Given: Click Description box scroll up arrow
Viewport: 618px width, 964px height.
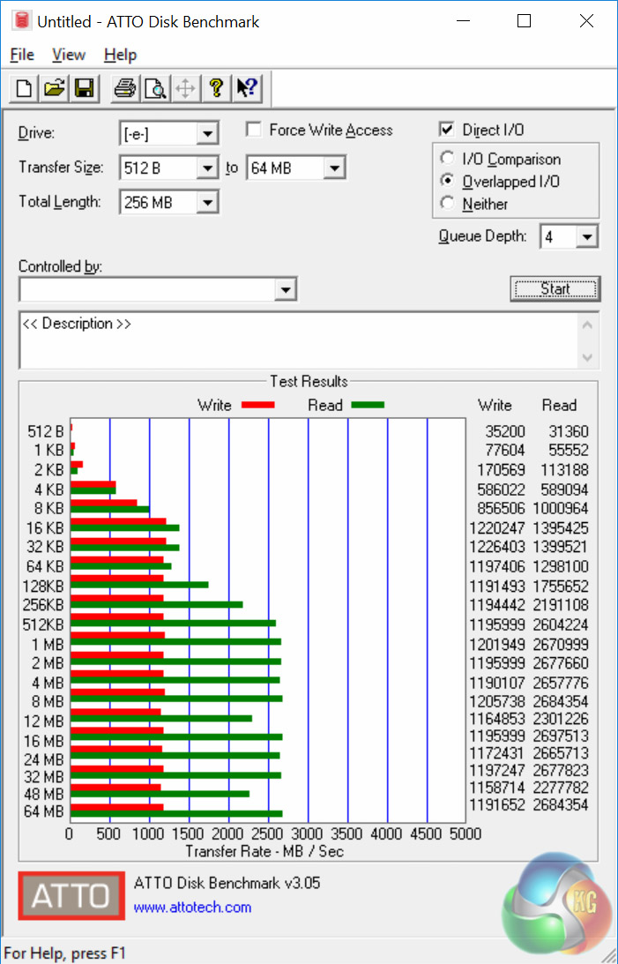Looking at the screenshot, I should click(587, 325).
